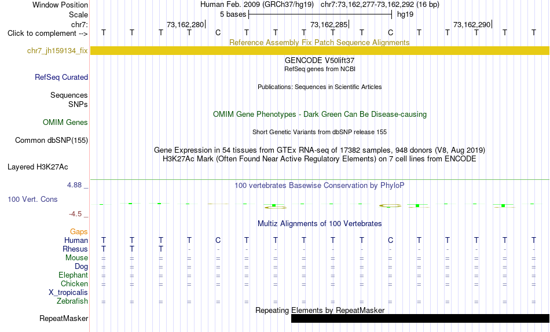
Task: Click the Sequences label on the left
Action: tap(69, 95)
